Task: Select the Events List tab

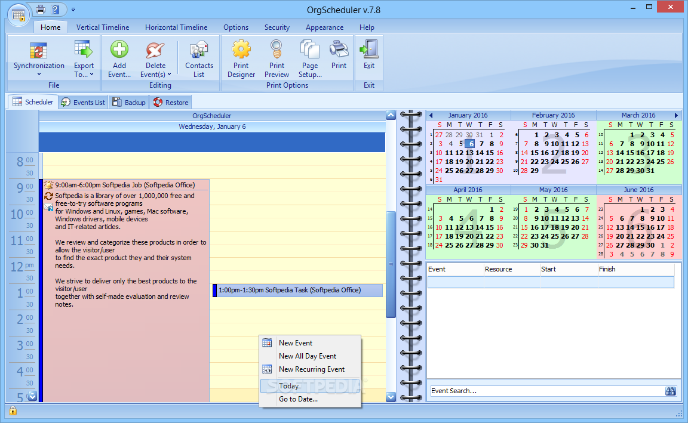Action: coord(84,102)
